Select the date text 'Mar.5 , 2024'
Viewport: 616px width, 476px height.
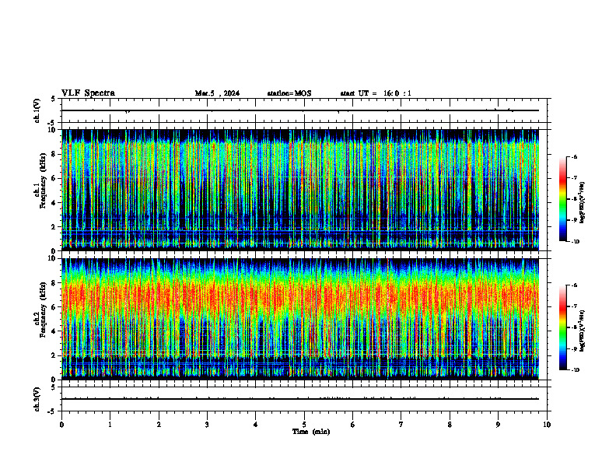click(217, 93)
